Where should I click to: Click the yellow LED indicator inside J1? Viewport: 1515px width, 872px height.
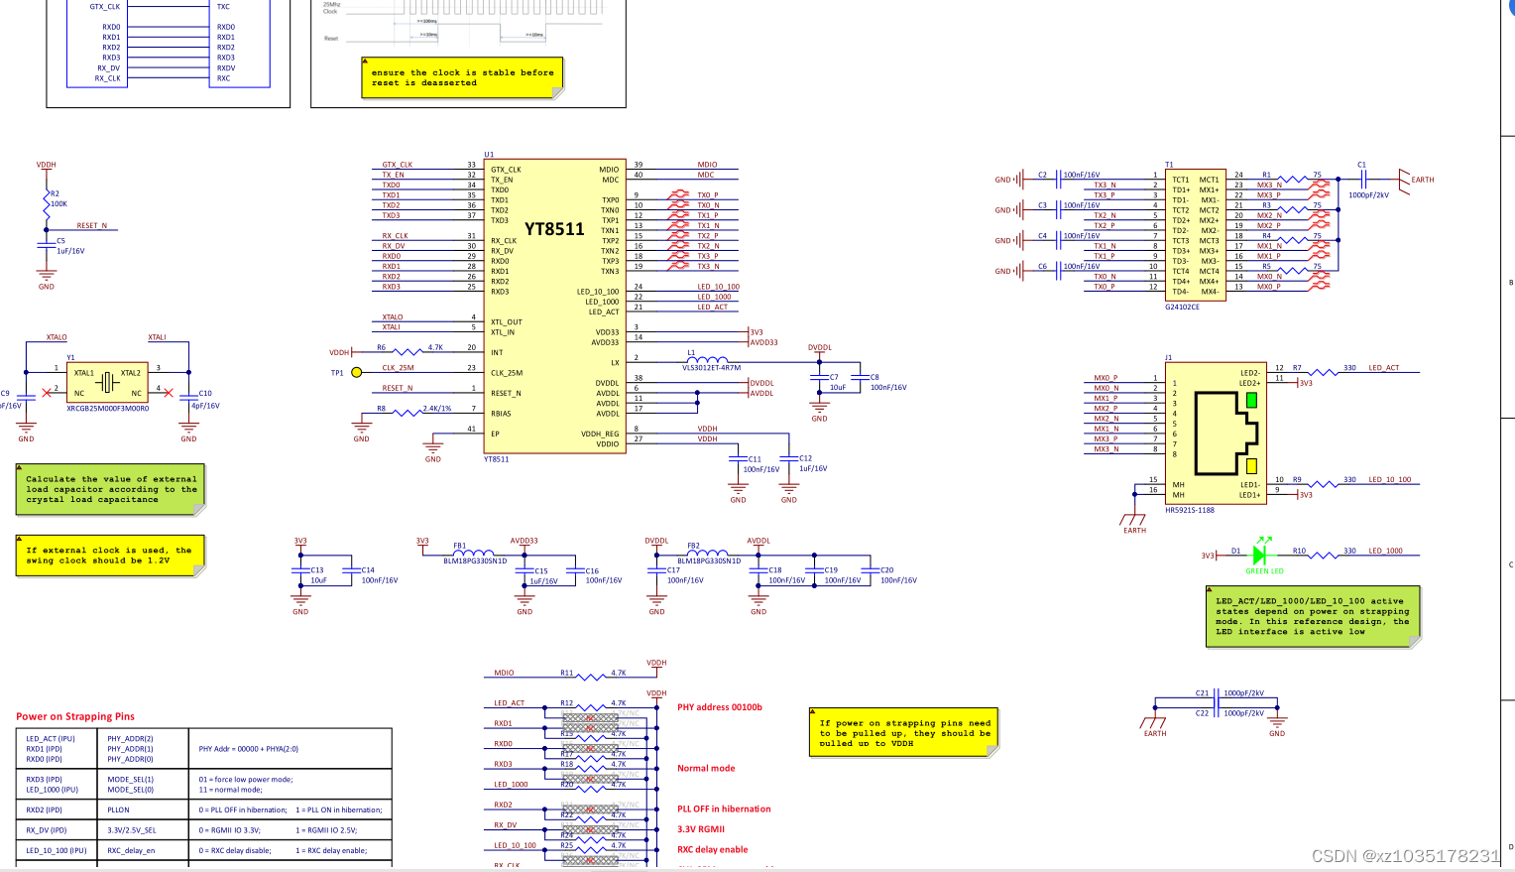point(1251,466)
